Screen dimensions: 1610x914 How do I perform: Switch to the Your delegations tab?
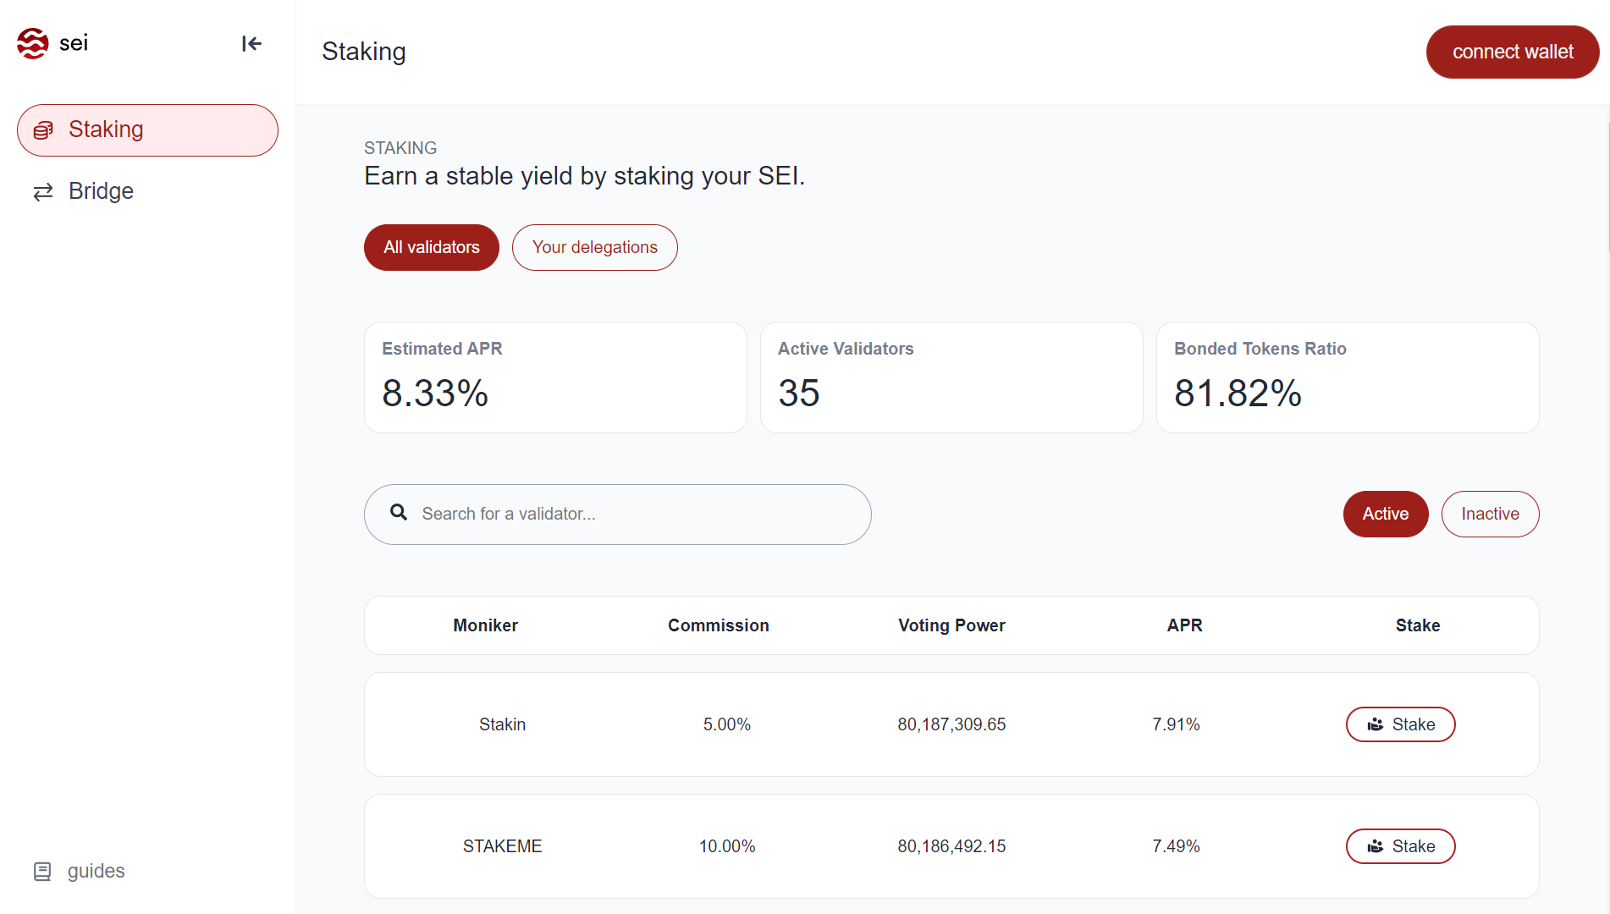click(x=594, y=247)
